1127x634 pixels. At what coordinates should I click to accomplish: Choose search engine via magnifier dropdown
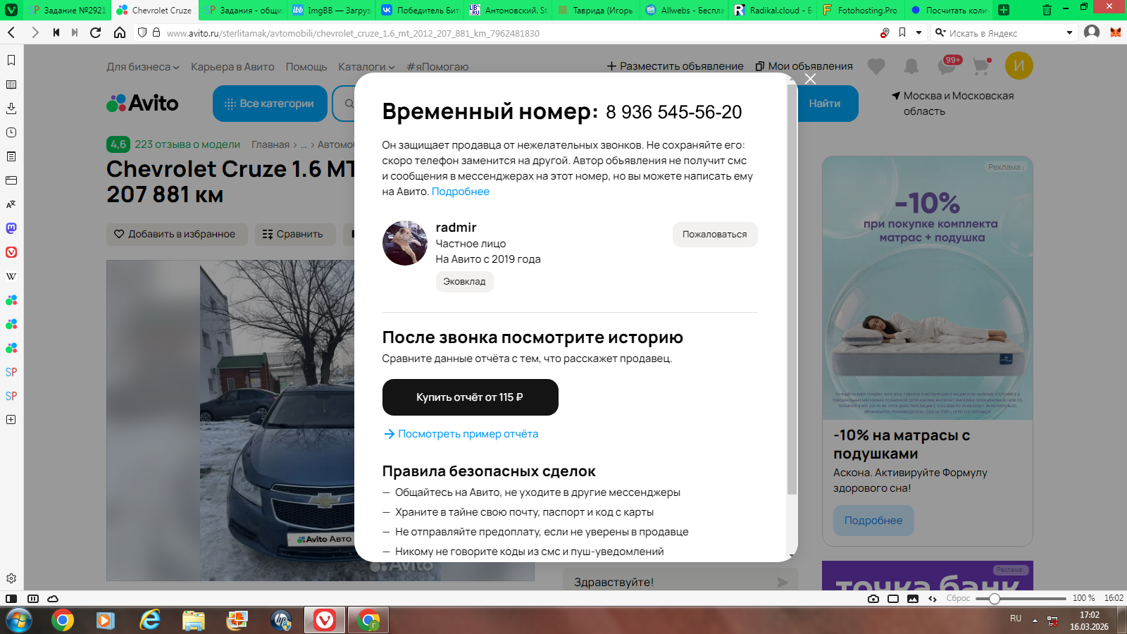point(940,32)
